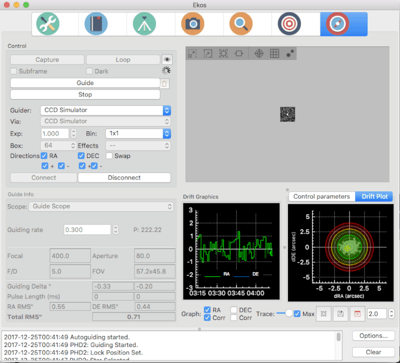Open the Ekos setup module with wrench icon
400x363 pixels.
pyautogui.click(x=47, y=23)
